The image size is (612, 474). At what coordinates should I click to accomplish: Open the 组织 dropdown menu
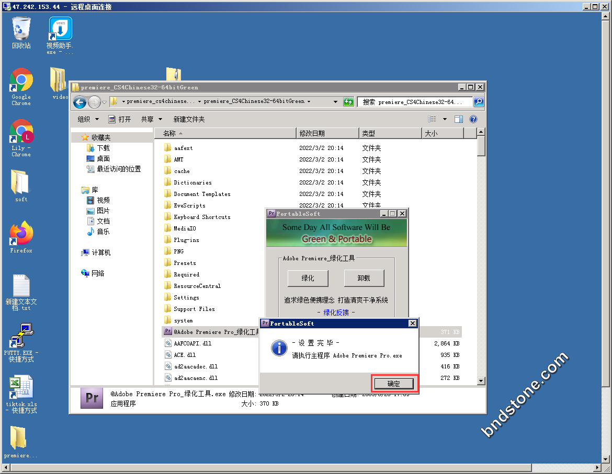tap(88, 119)
